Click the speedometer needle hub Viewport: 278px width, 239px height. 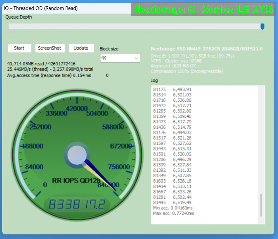pos(77,155)
